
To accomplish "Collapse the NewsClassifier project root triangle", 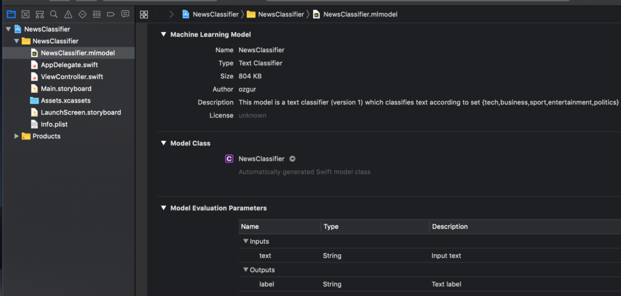I will click(x=8, y=29).
